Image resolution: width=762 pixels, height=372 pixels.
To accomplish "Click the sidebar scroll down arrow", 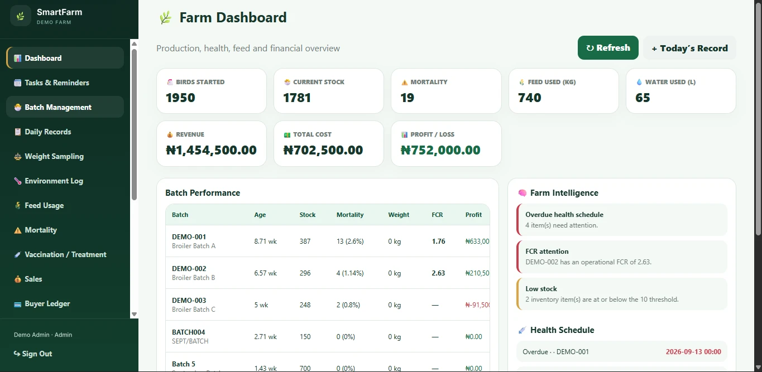I will click(x=134, y=314).
